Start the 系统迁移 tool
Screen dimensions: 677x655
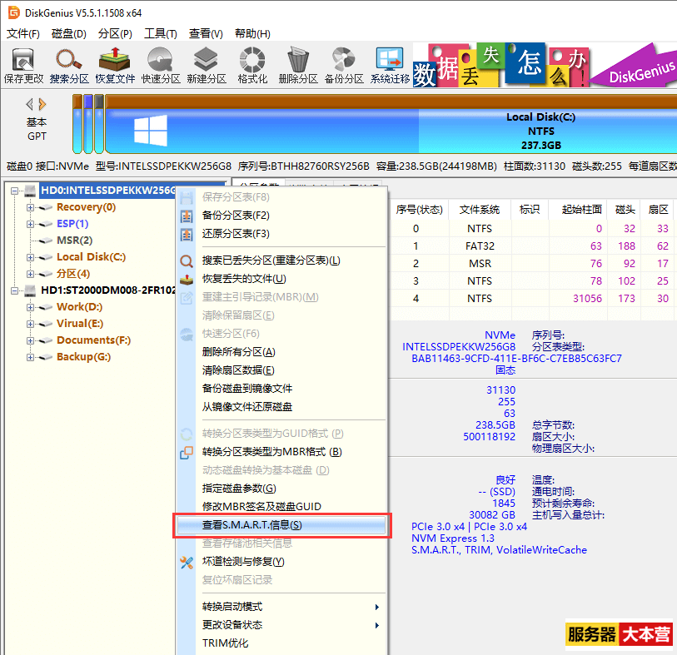(390, 65)
